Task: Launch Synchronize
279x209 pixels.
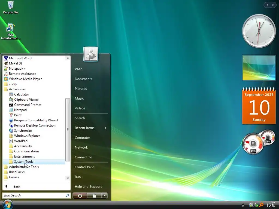Action: pos(20,130)
